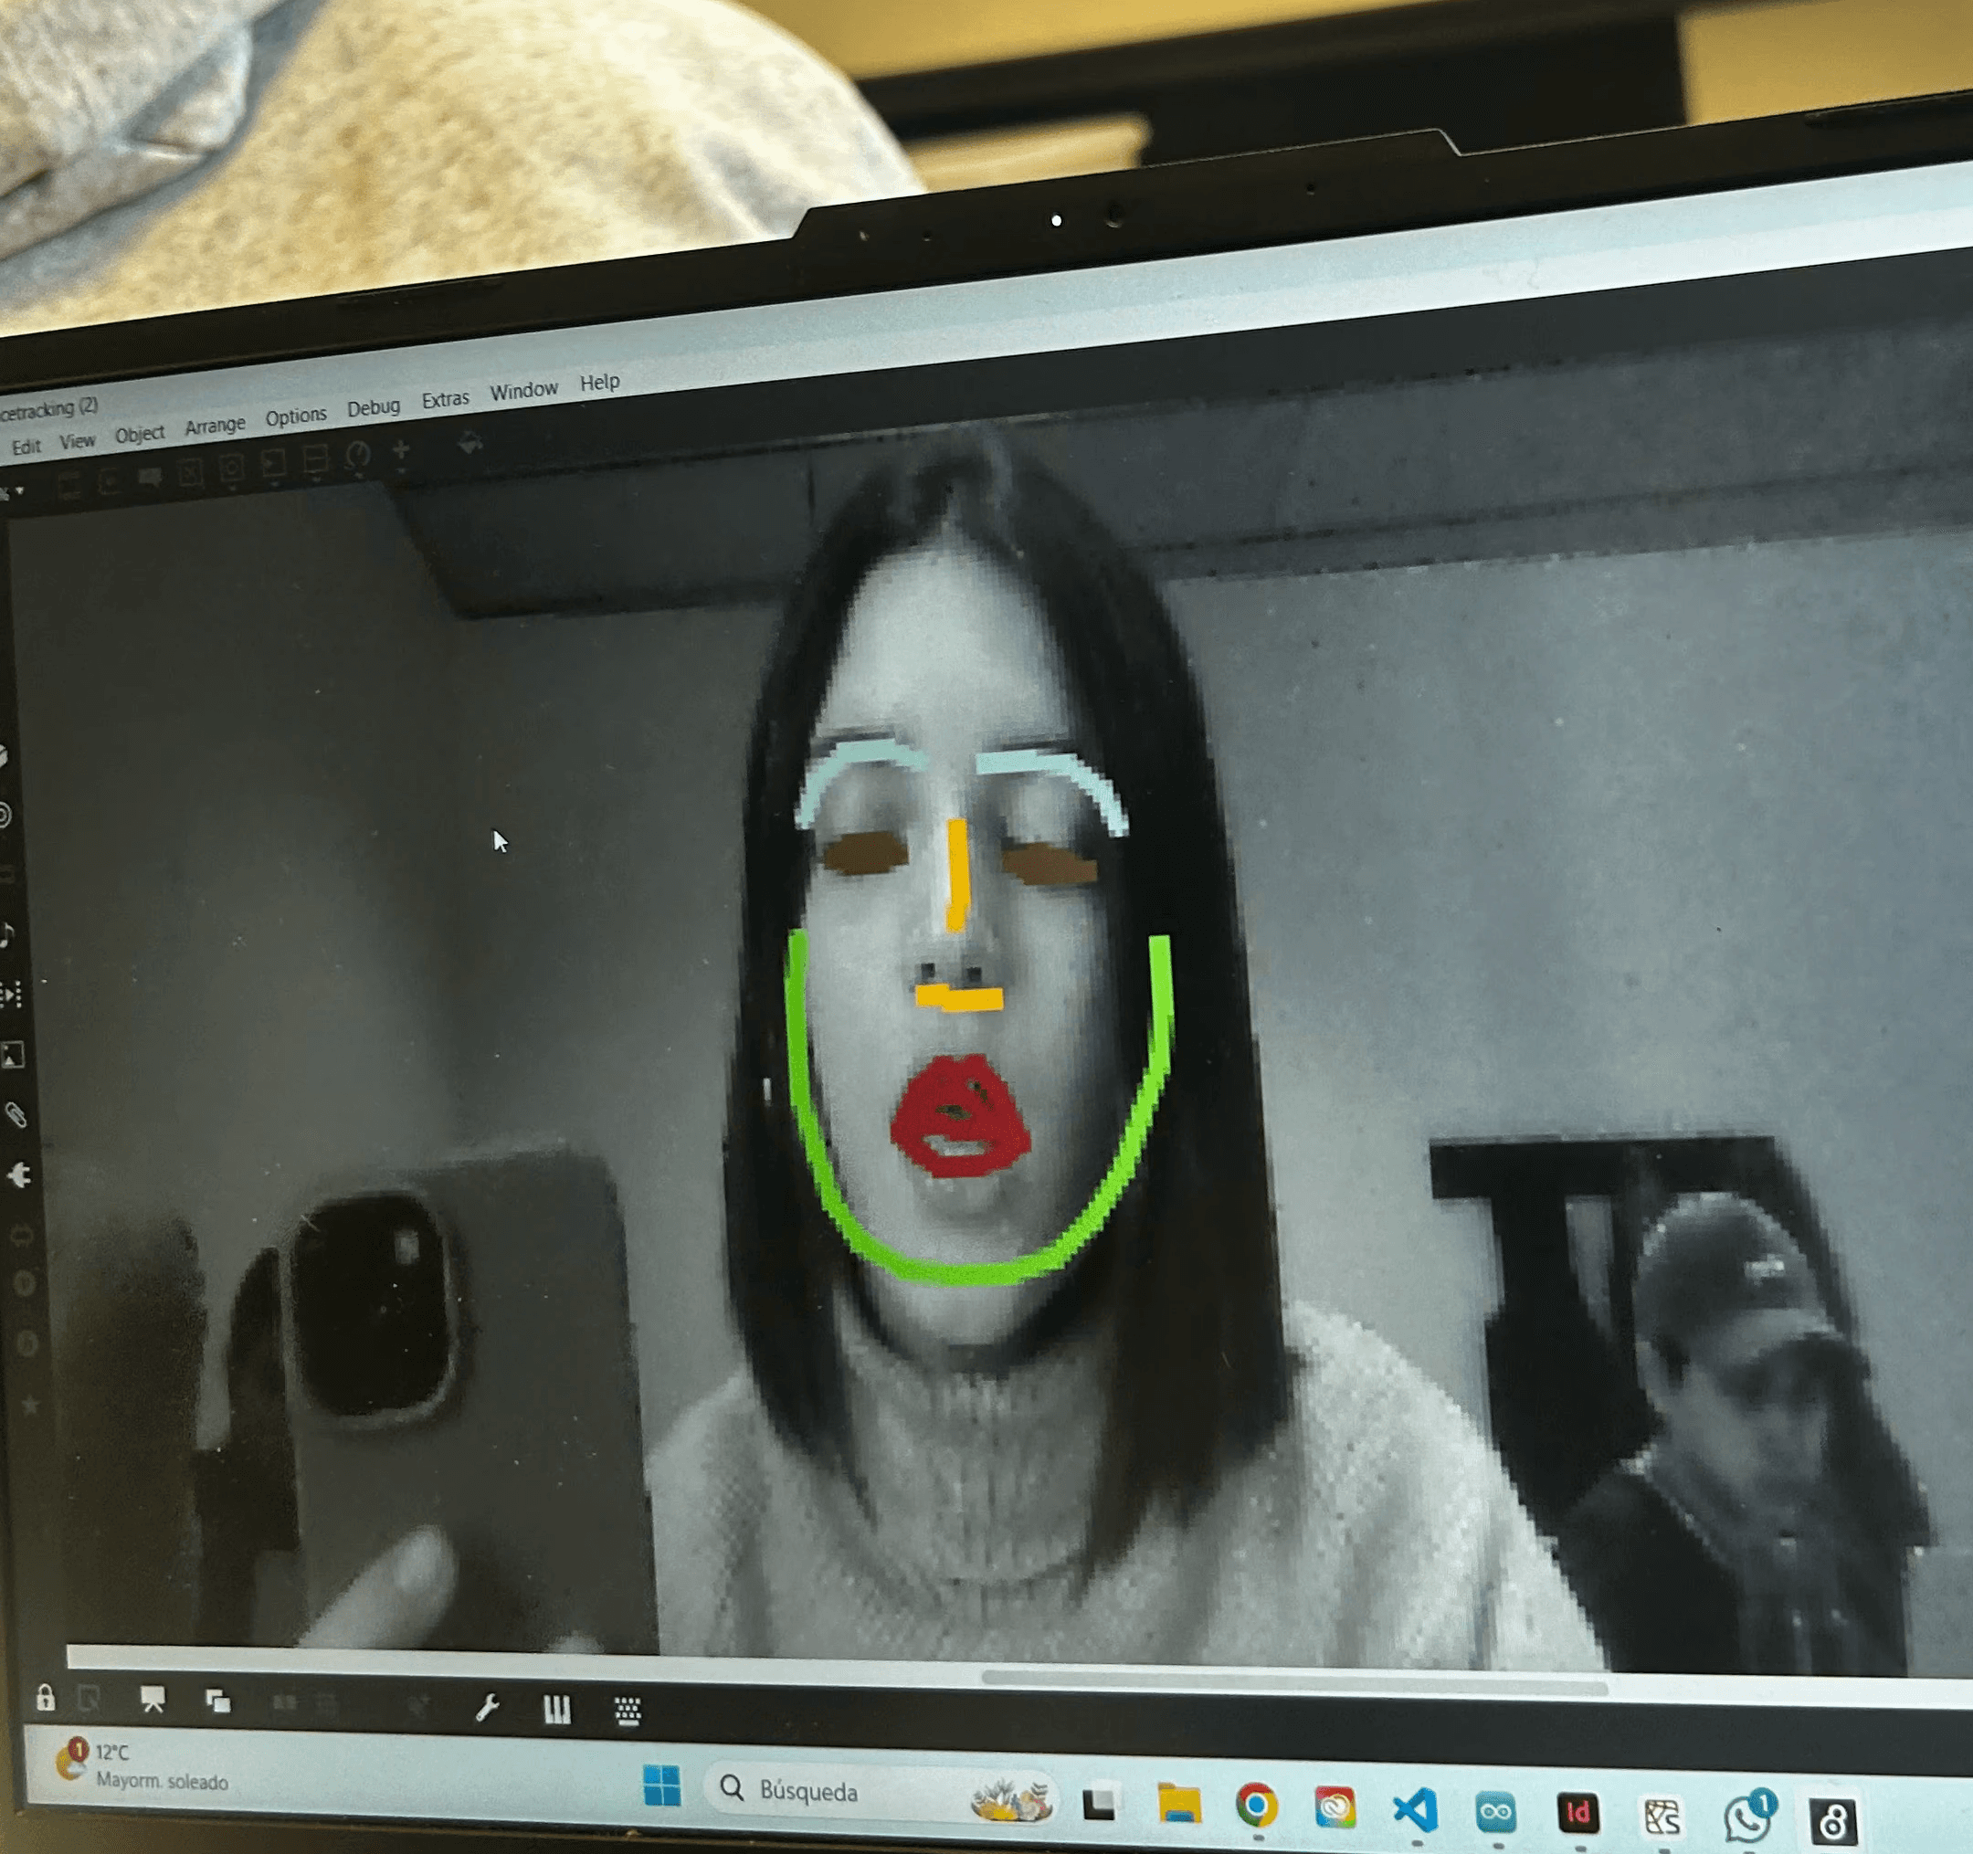This screenshot has width=1973, height=1854.
Task: Open the piano keys icon
Action: click(x=557, y=1709)
